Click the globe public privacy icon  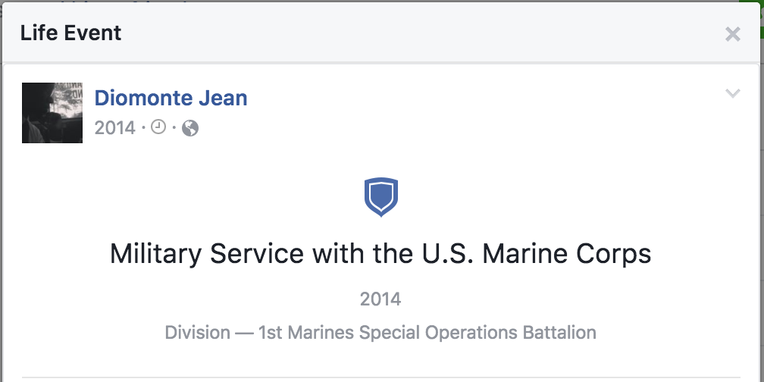[x=190, y=128]
